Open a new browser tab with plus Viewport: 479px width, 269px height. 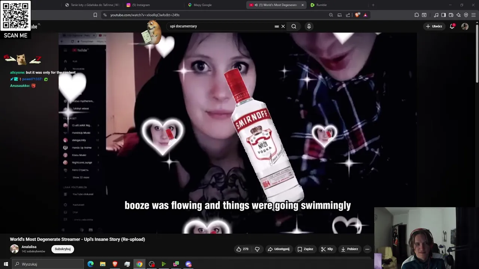tap(373, 5)
